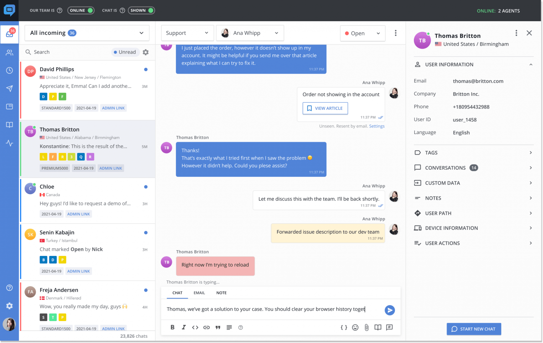Open the Tickets paper-plane sidebar icon
The image size is (543, 343).
click(x=10, y=88)
